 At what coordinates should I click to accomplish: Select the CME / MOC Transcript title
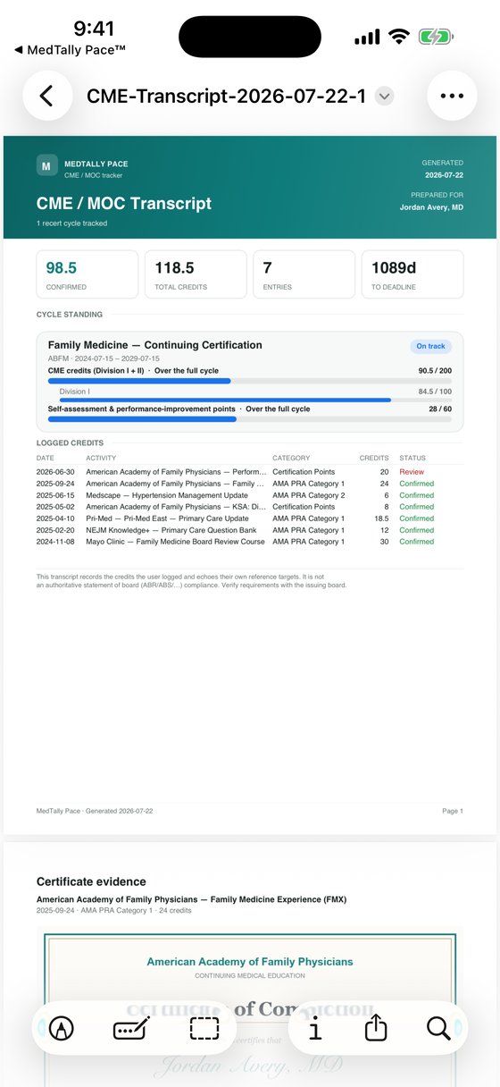(124, 203)
